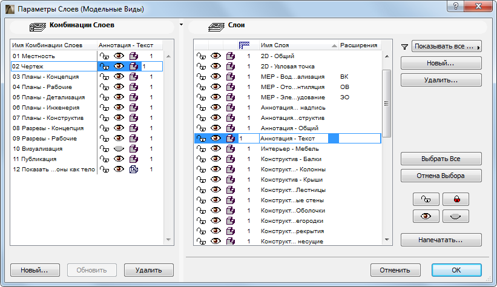497x287 pixels.
Task: Click Удалить button under layer combinations
Action: coord(149,270)
